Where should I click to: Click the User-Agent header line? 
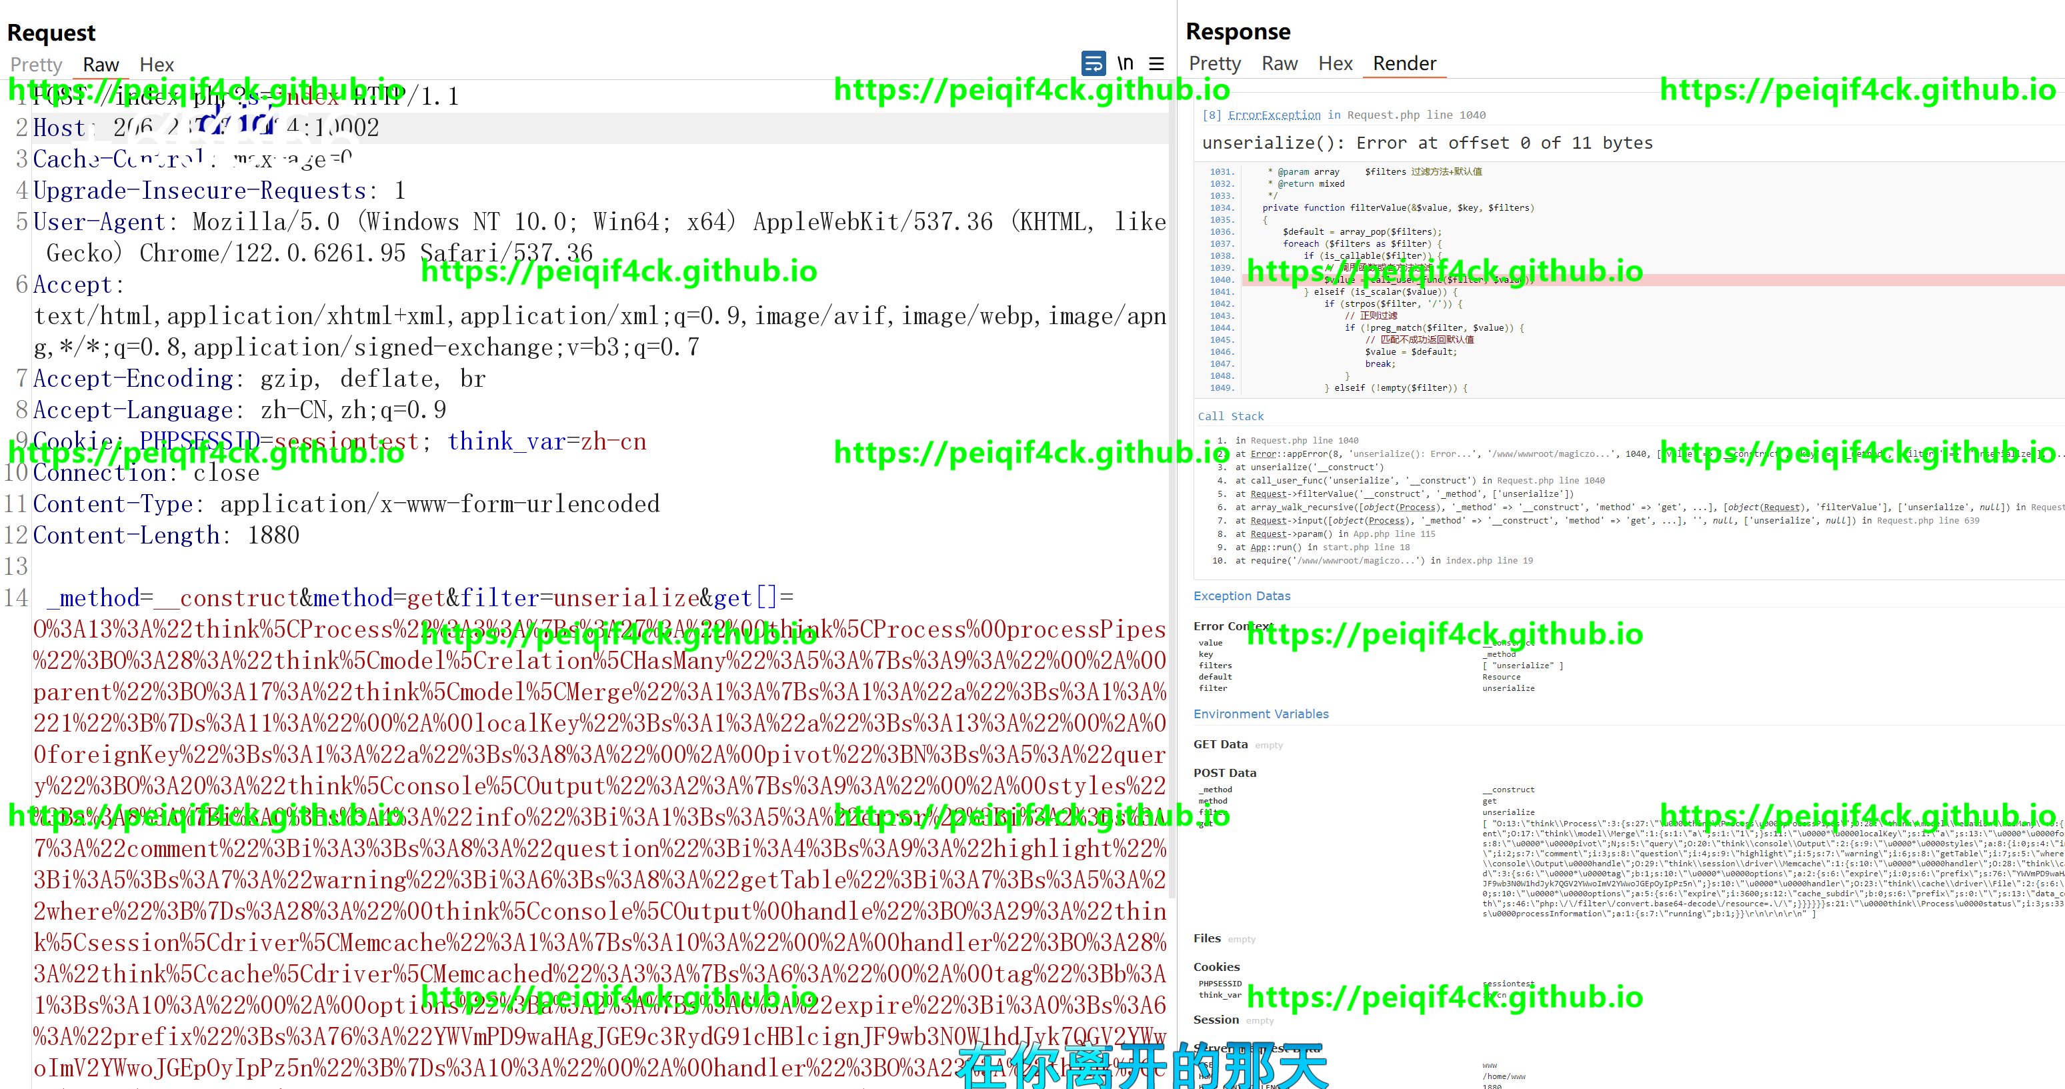599,237
